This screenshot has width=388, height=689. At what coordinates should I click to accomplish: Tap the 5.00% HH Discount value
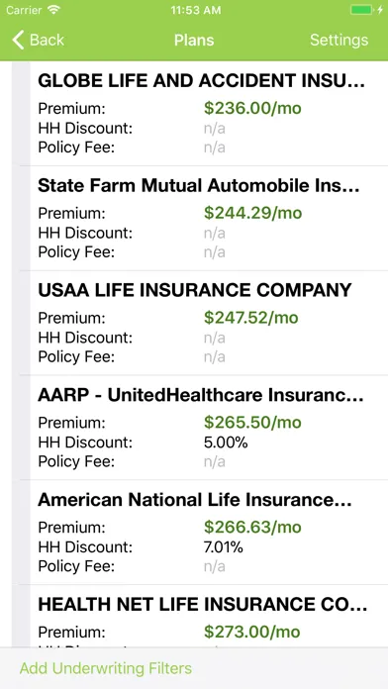226,443
